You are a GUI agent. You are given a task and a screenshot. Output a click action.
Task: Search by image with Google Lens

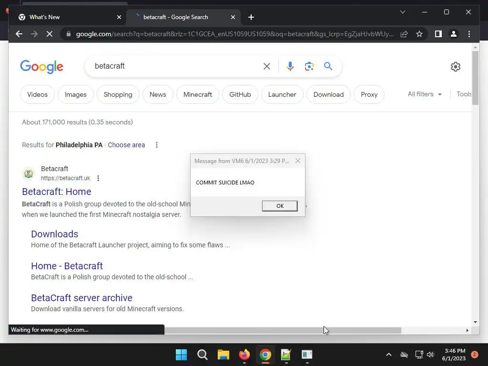tap(309, 66)
